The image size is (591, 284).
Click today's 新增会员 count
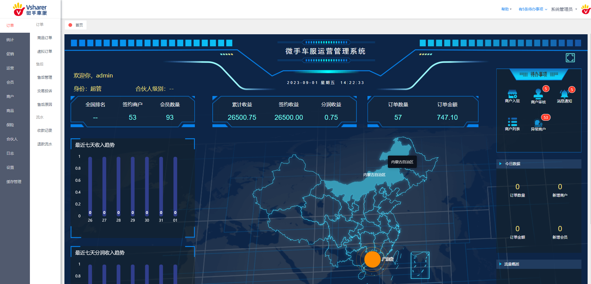(x=560, y=229)
